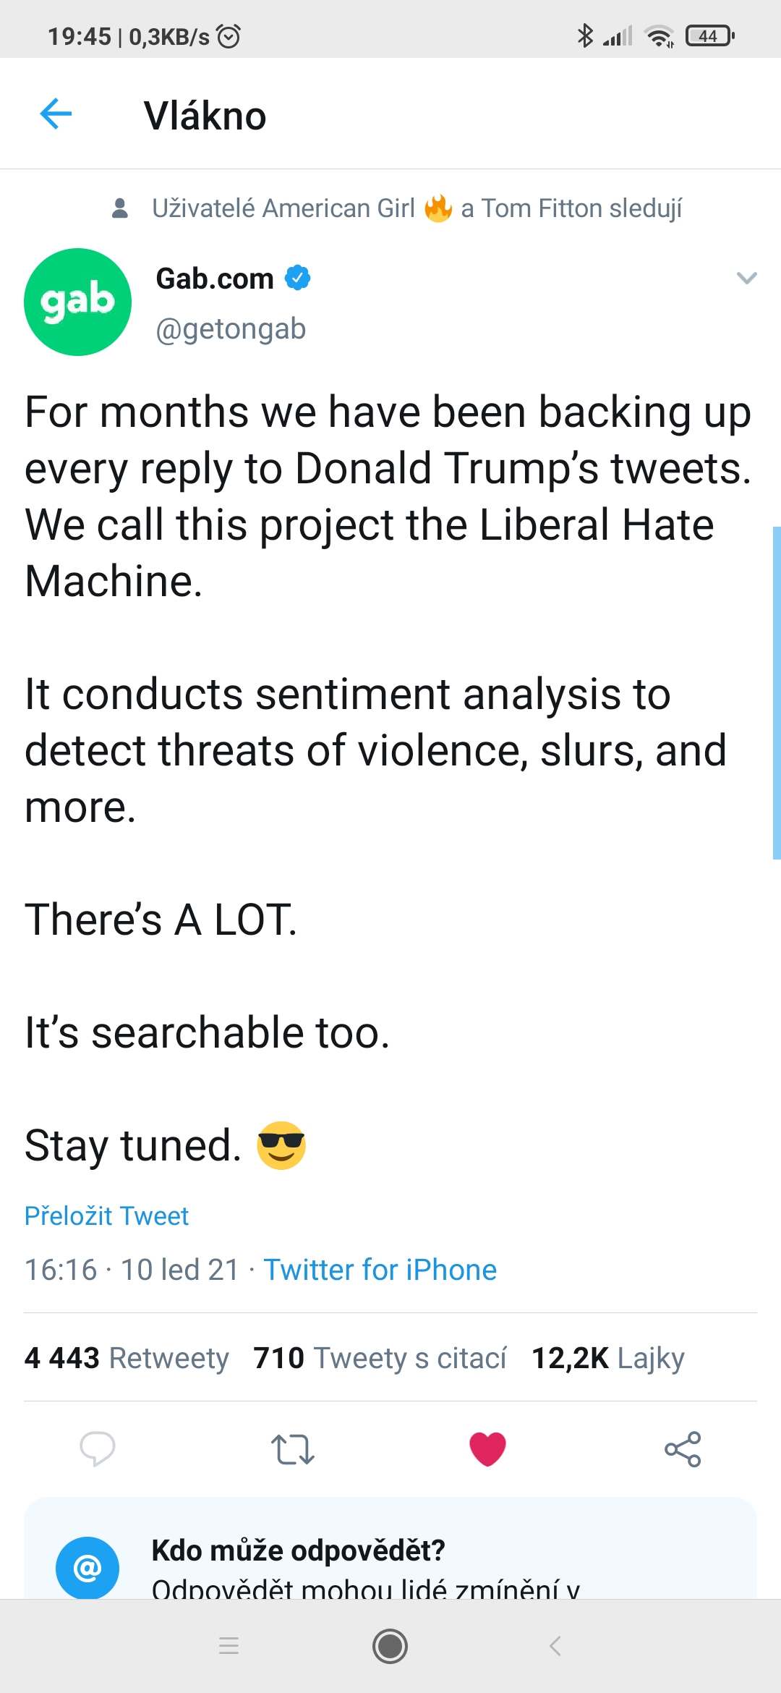Tap the share icon
The image size is (781, 1693).
683,1449
